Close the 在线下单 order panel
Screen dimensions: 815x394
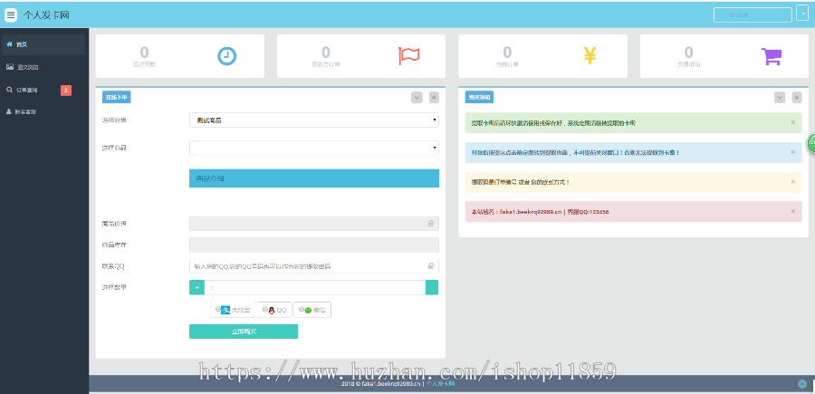(x=434, y=97)
